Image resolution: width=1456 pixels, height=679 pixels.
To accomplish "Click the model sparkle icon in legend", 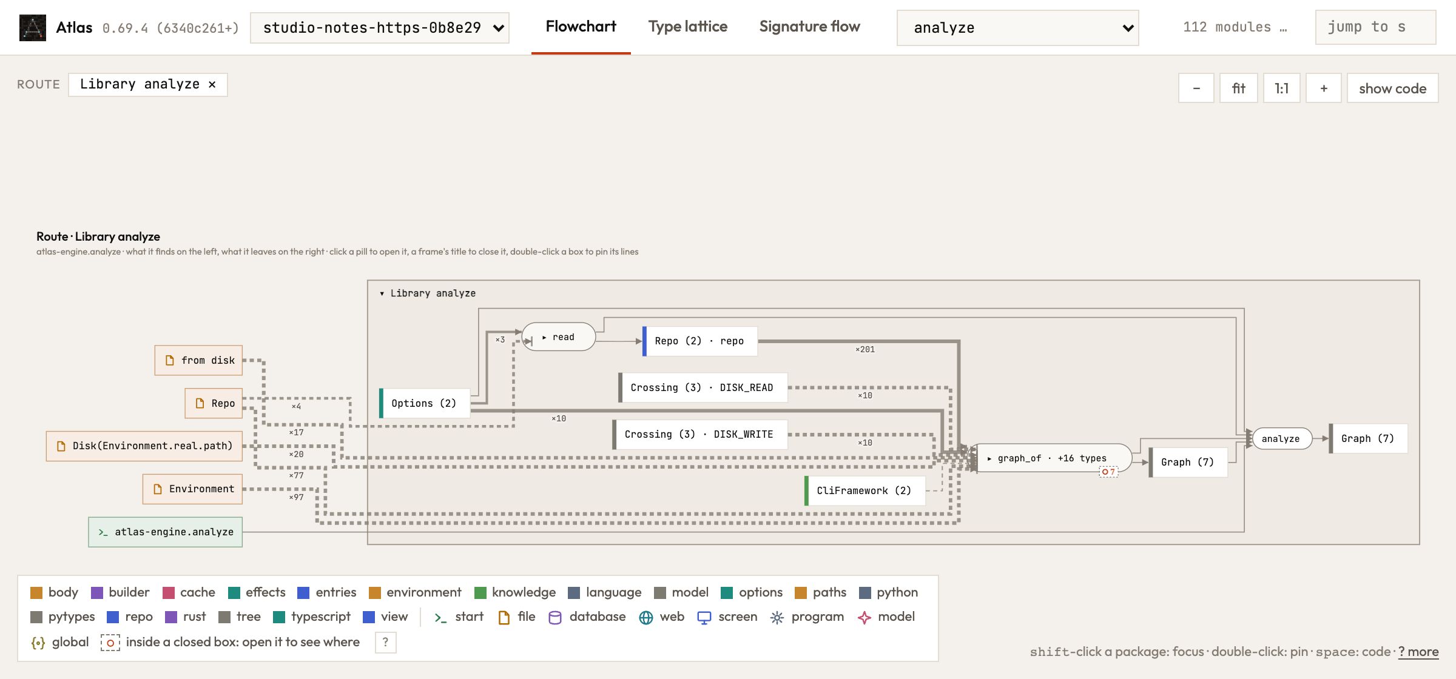I will point(864,617).
